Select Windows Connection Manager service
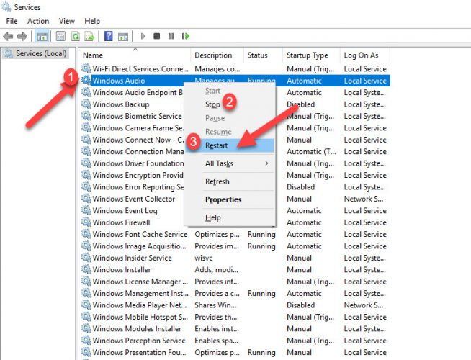 pyautogui.click(x=138, y=152)
